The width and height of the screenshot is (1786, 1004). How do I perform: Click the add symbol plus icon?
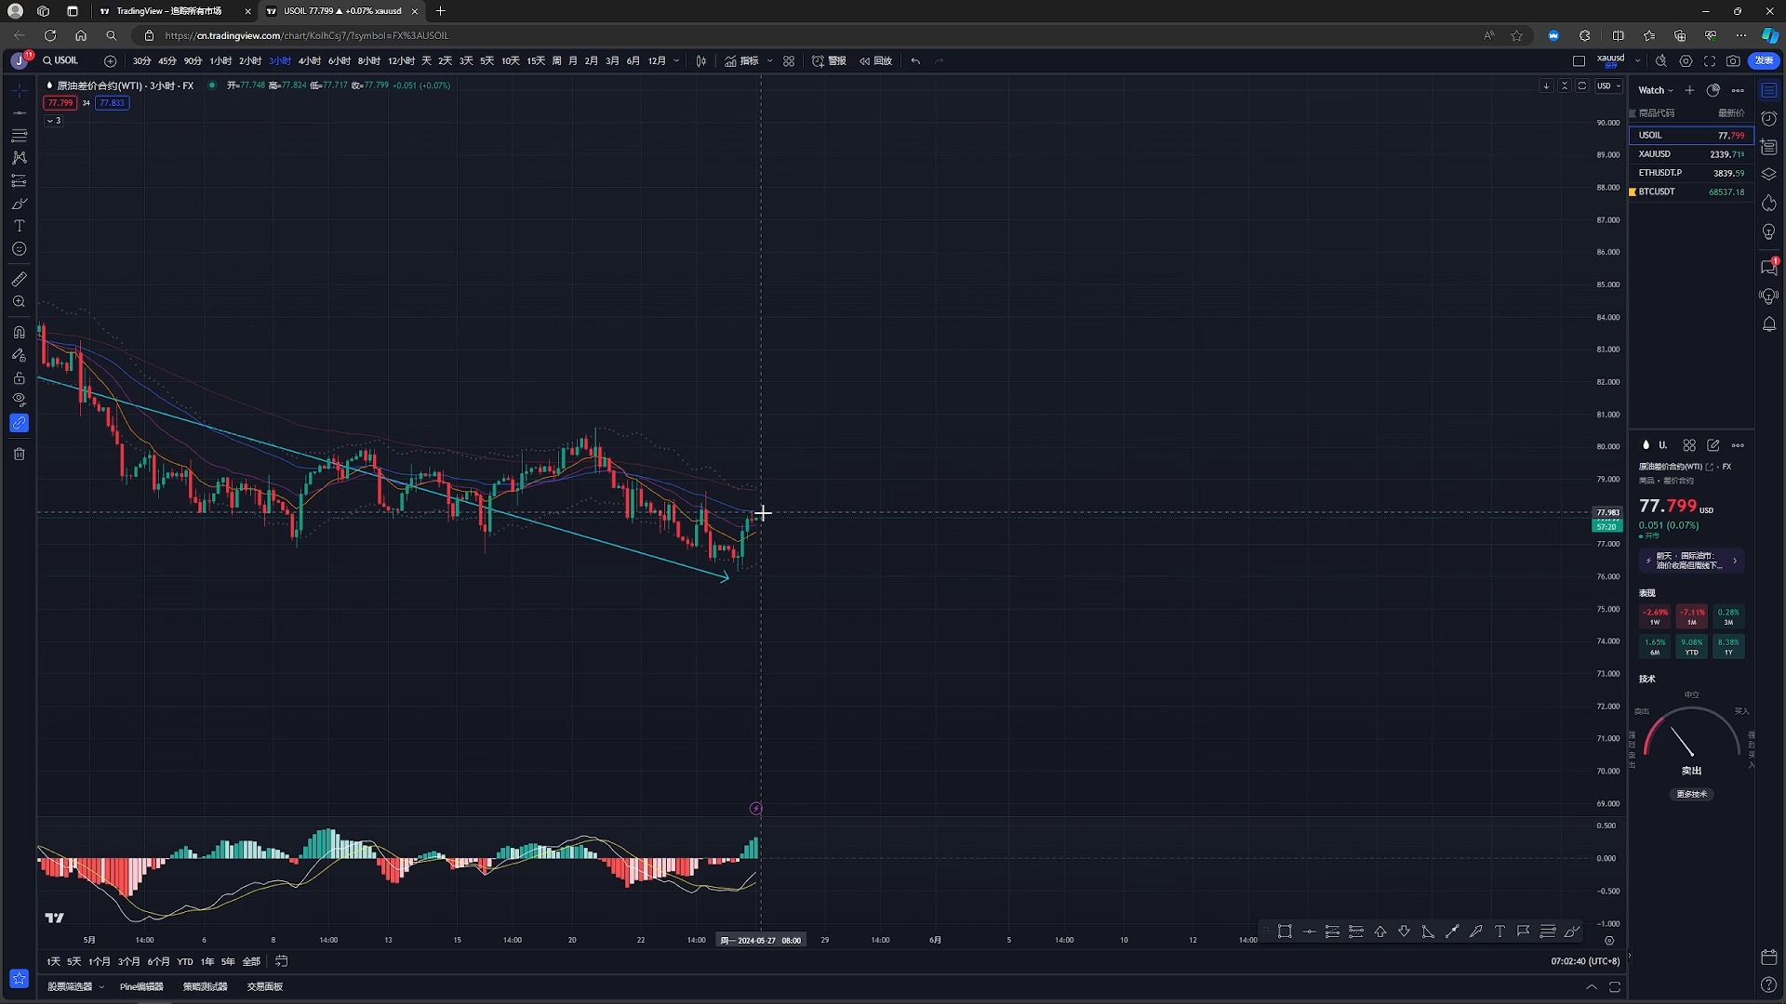tap(111, 61)
